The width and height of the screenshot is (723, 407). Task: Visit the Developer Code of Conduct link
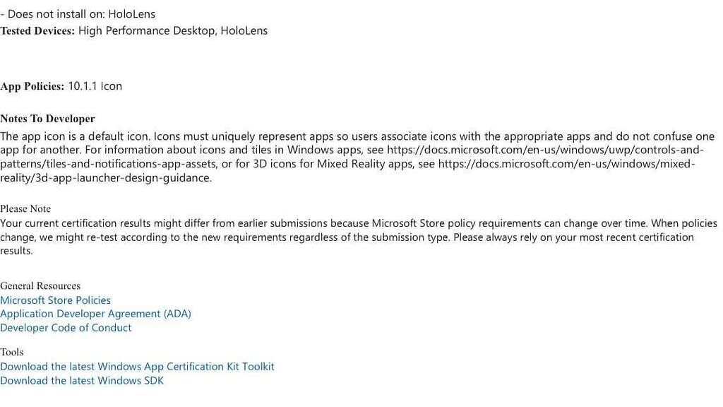[x=66, y=328]
